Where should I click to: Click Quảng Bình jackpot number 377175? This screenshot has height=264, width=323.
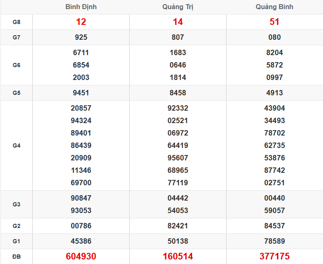[x=274, y=257]
